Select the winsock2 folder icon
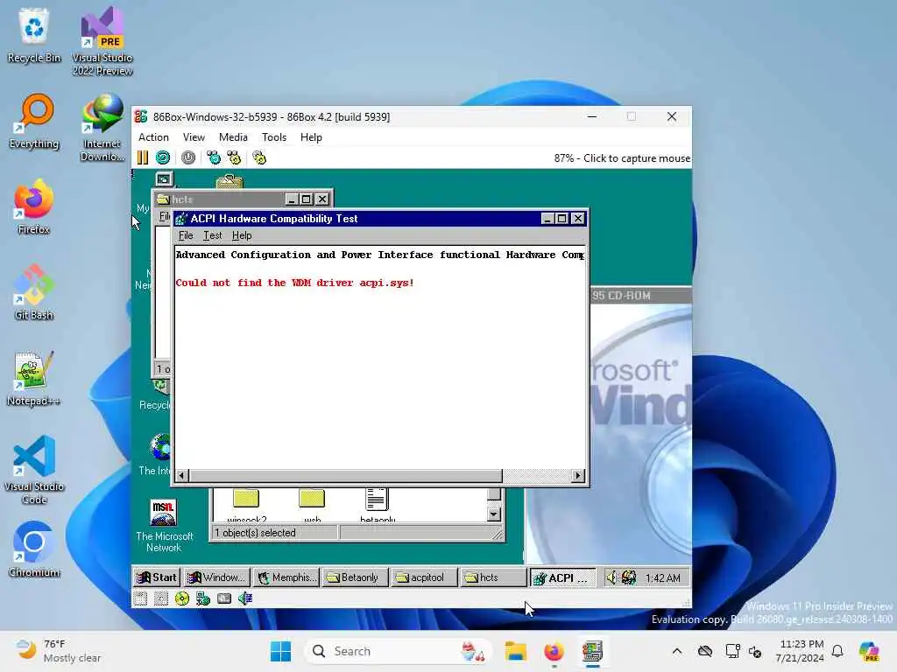The width and height of the screenshot is (897, 672). click(x=246, y=505)
